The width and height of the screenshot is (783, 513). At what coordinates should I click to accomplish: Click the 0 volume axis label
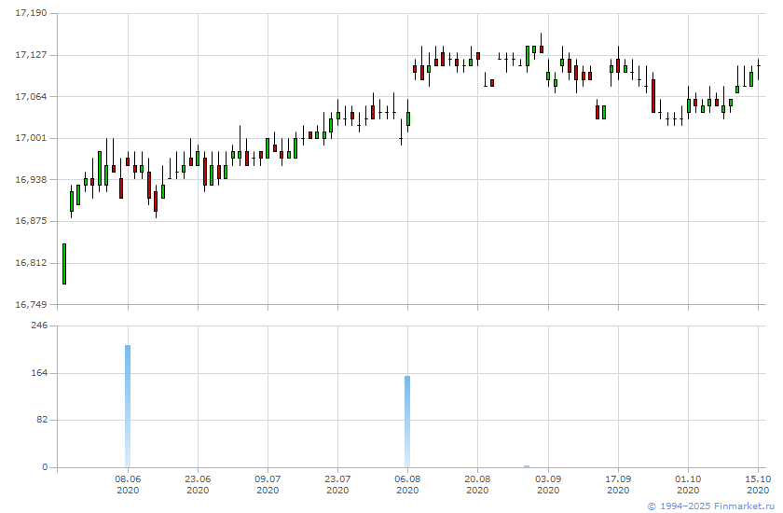pyautogui.click(x=45, y=467)
